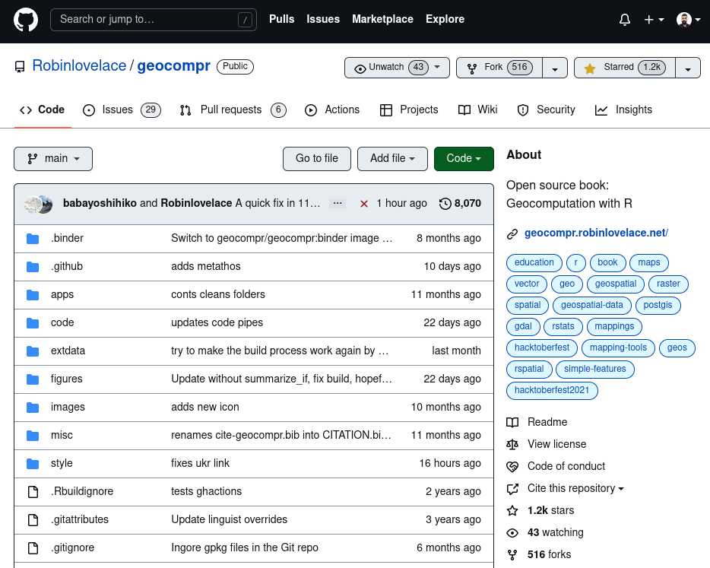
Task: Select the geospatial topic tag
Action: [616, 284]
